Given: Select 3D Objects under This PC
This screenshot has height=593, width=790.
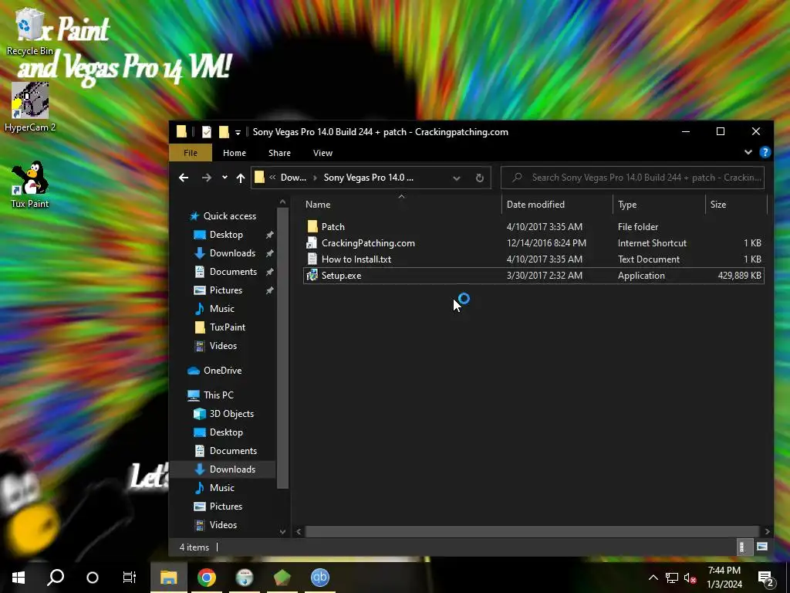Looking at the screenshot, I should click(231, 414).
